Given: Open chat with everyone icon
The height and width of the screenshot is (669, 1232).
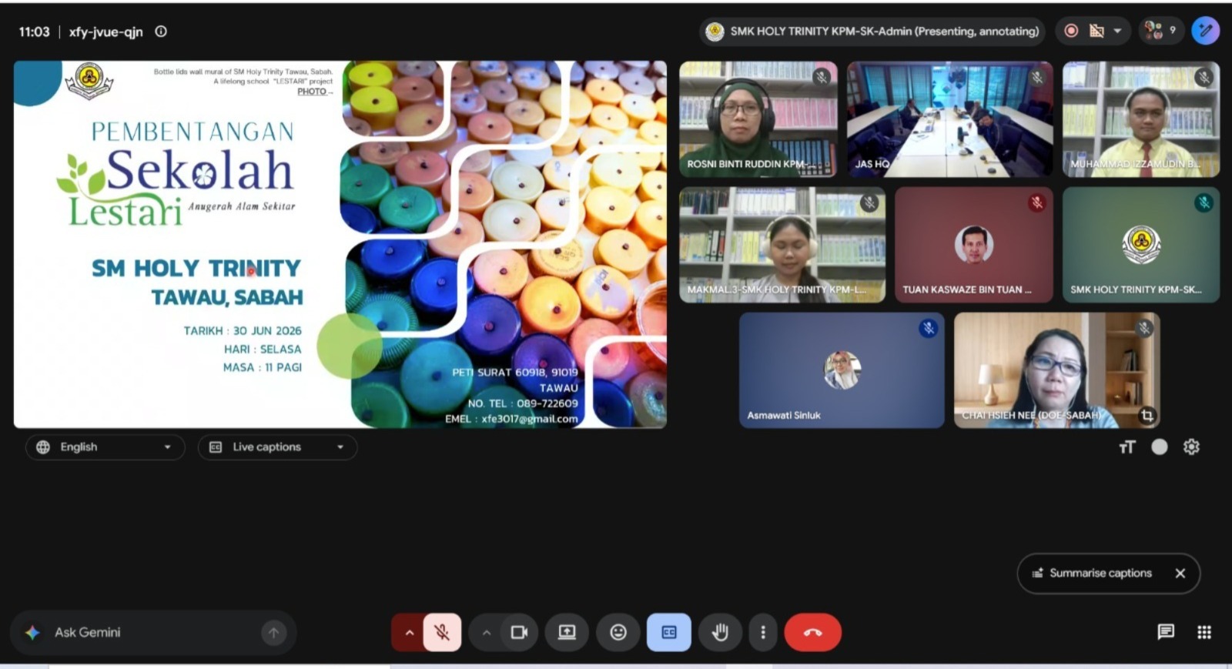Looking at the screenshot, I should coord(1166,632).
